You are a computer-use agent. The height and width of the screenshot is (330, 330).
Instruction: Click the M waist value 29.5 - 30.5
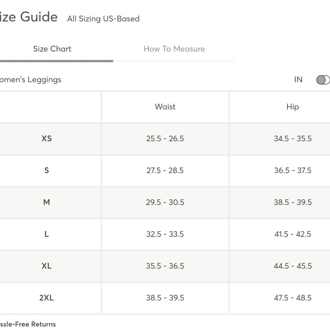point(165,202)
